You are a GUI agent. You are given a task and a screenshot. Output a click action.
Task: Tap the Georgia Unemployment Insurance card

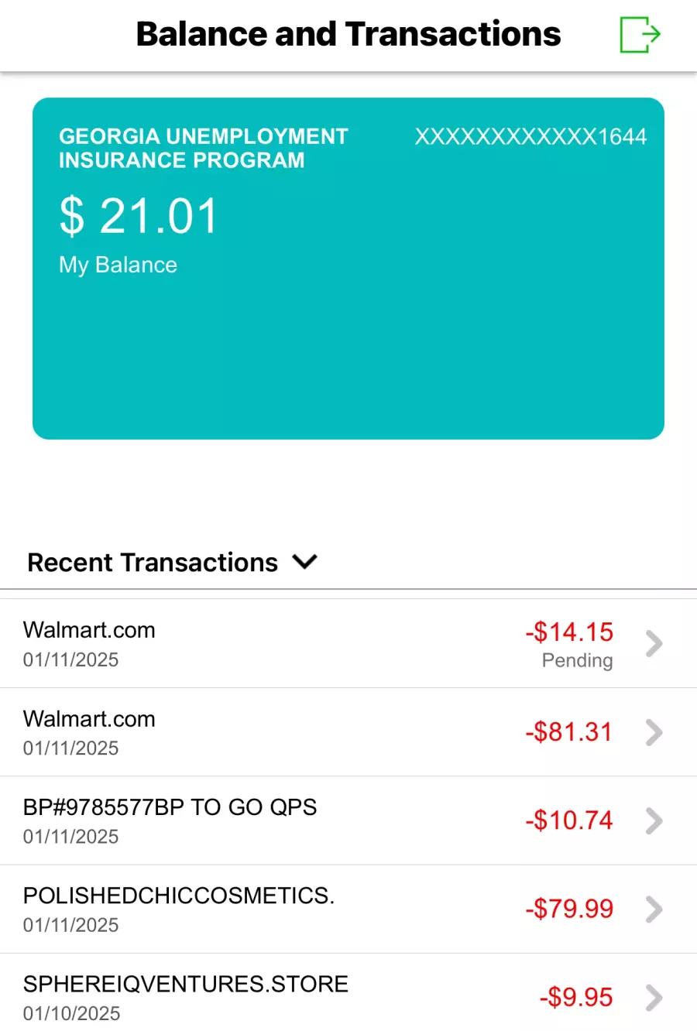click(x=348, y=269)
